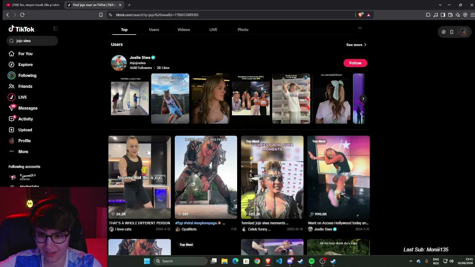This screenshot has width=475, height=267.
Task: Open the profile avatar menu at top right
Action: (x=463, y=32)
